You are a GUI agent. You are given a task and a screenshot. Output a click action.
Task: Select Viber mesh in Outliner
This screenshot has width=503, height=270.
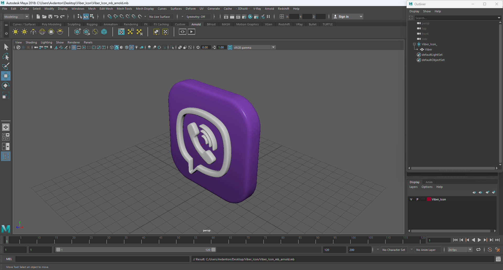point(428,49)
